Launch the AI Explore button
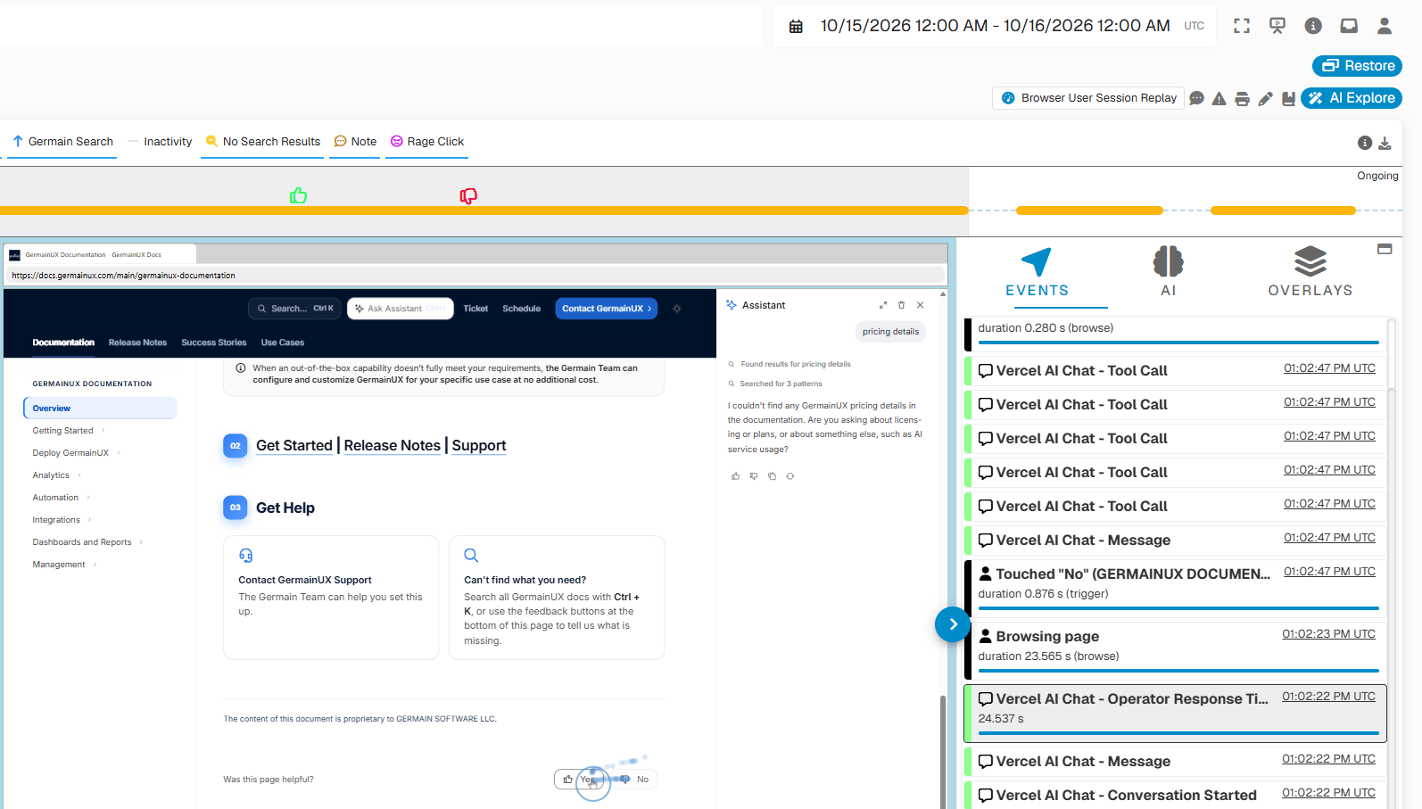 coord(1352,98)
